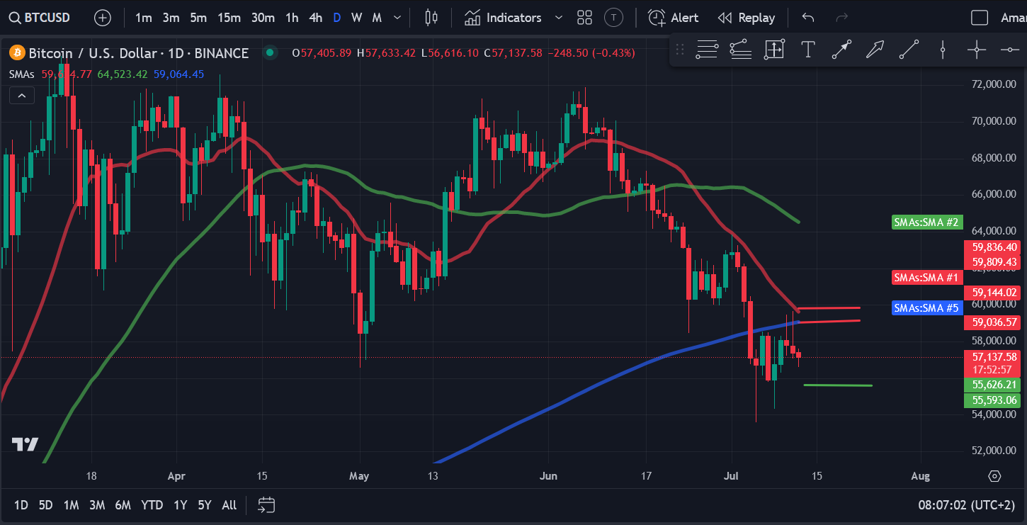Open the Indicators dialog
This screenshot has height=525, width=1027.
pyautogui.click(x=504, y=18)
